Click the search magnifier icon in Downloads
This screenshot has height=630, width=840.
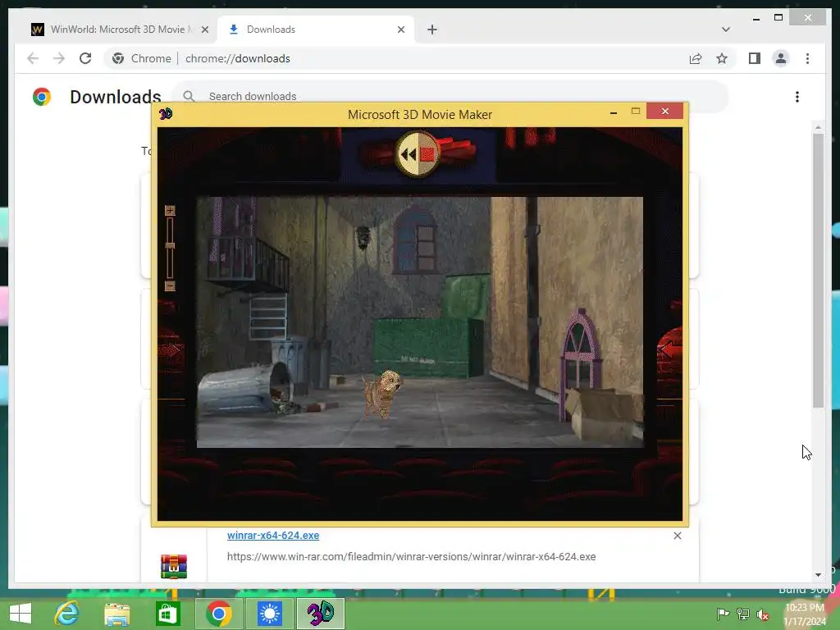pos(189,97)
